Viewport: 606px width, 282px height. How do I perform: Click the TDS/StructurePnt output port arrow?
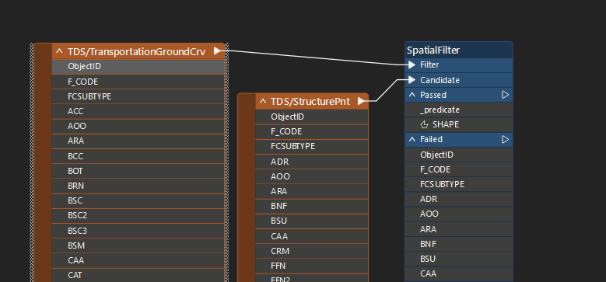tap(362, 101)
